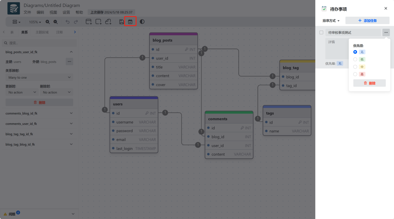Image resolution: width=394 pixels, height=219 pixels.
Task: Click the undo arrow icon
Action: pos(67,22)
